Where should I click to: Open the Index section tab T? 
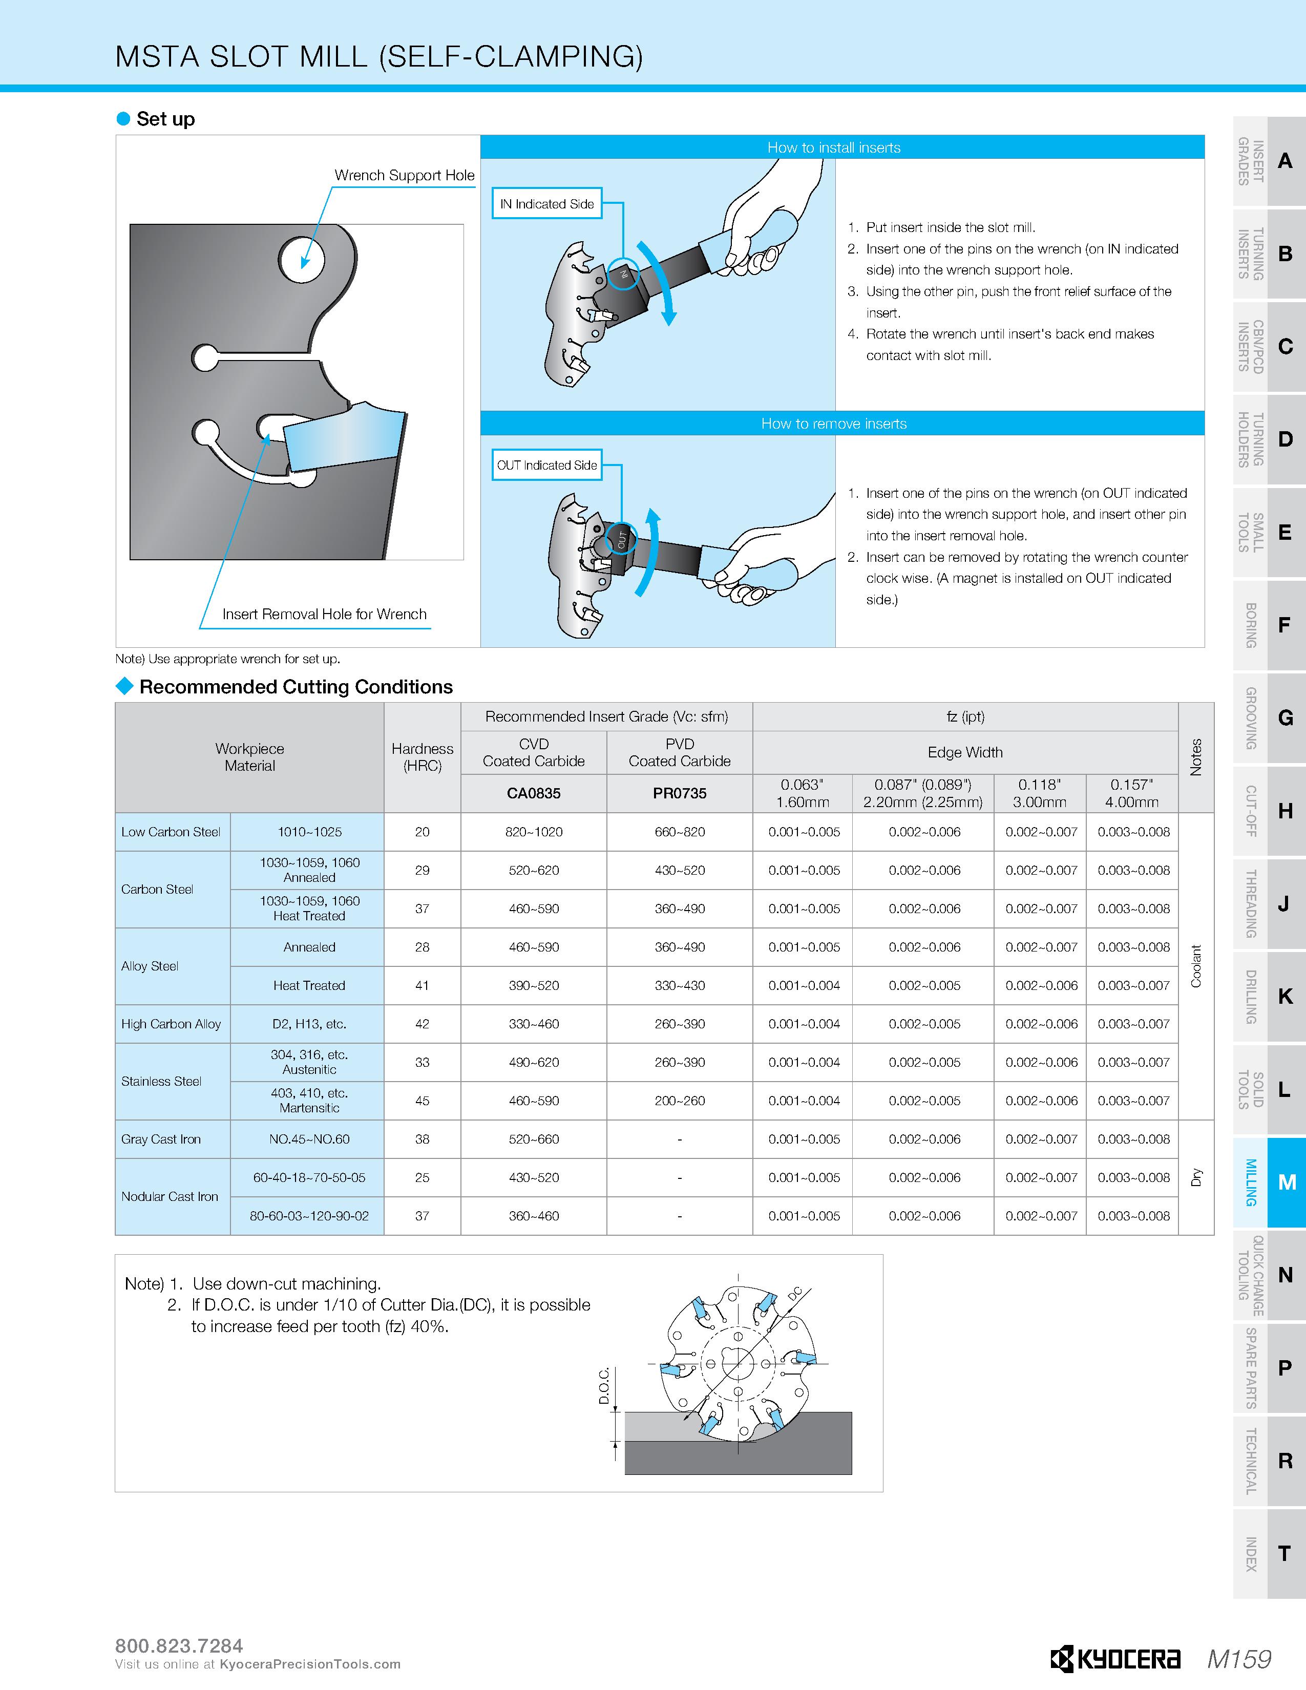[x=1269, y=1554]
